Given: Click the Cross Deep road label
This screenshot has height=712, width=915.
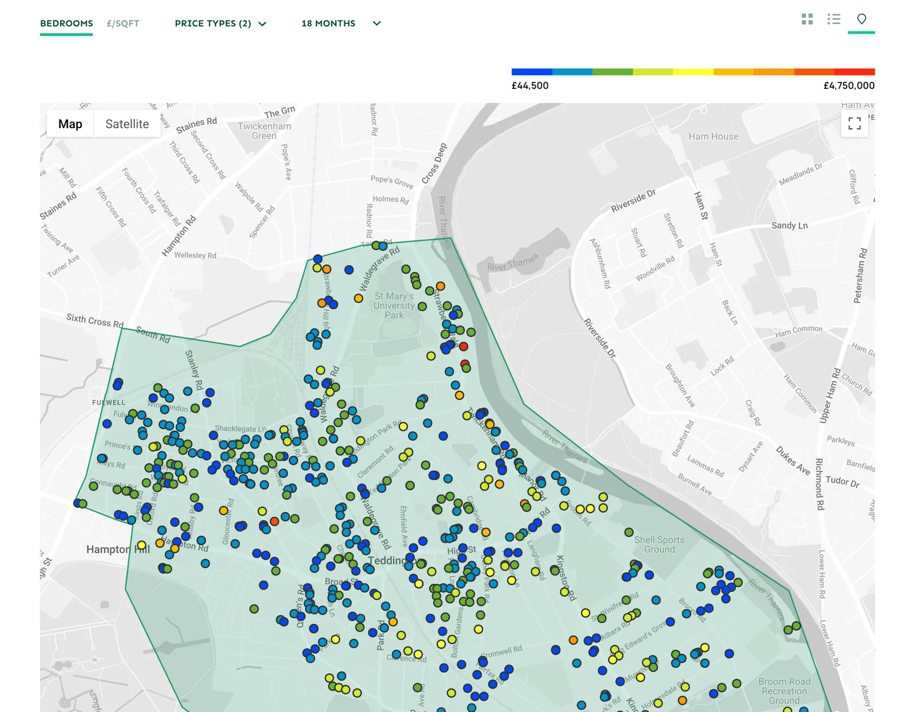Looking at the screenshot, I should (x=434, y=164).
